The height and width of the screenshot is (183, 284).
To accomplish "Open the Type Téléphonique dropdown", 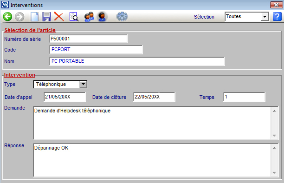I will (83, 85).
